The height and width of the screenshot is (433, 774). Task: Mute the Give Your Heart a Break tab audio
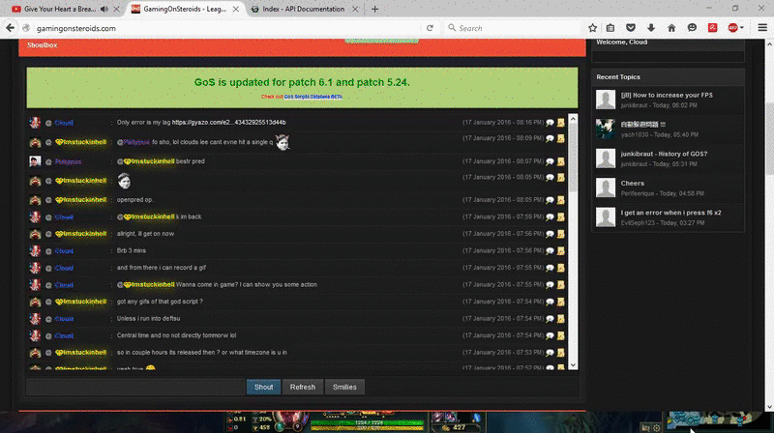click(x=104, y=9)
